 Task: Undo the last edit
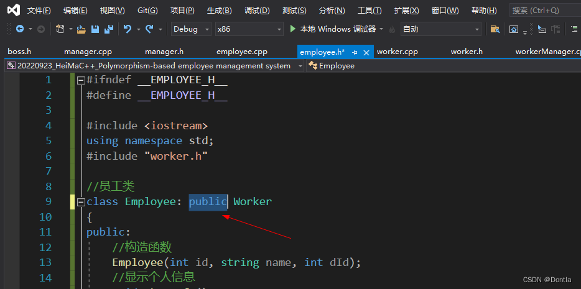click(128, 29)
